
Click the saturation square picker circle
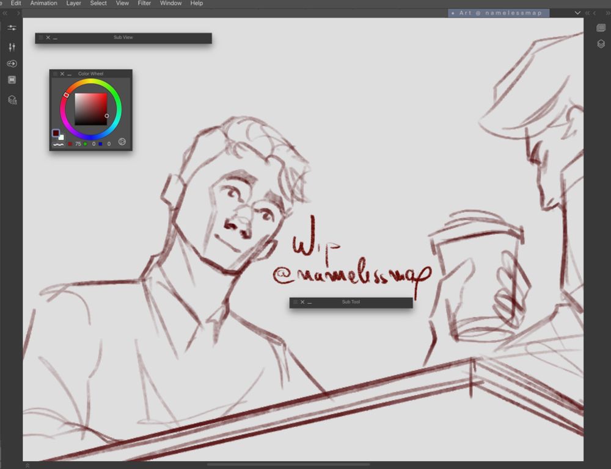(x=107, y=116)
